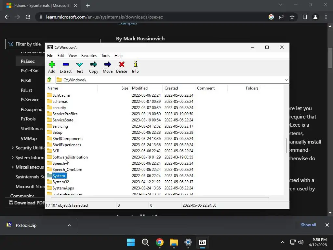333x250 pixels.
Task: Open Chrome's three-dot menu
Action: pos(326,17)
